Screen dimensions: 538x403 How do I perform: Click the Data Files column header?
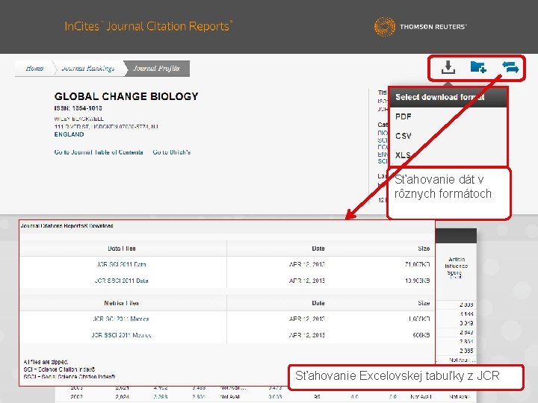tap(122, 249)
